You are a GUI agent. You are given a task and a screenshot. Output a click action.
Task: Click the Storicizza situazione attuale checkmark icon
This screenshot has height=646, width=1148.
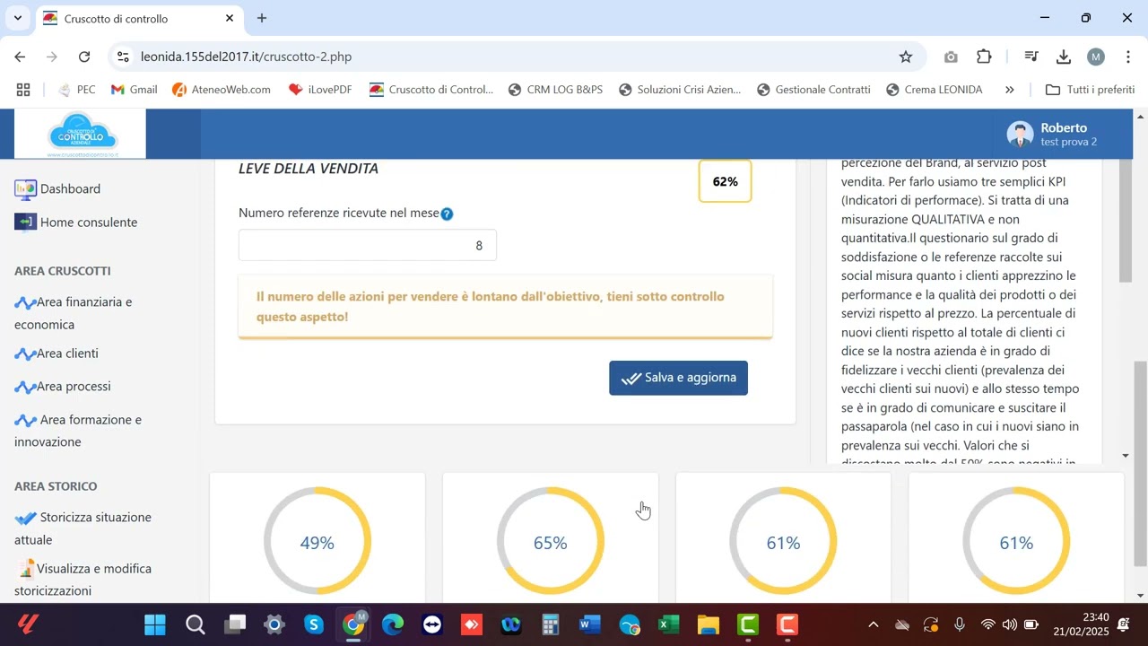tap(26, 519)
